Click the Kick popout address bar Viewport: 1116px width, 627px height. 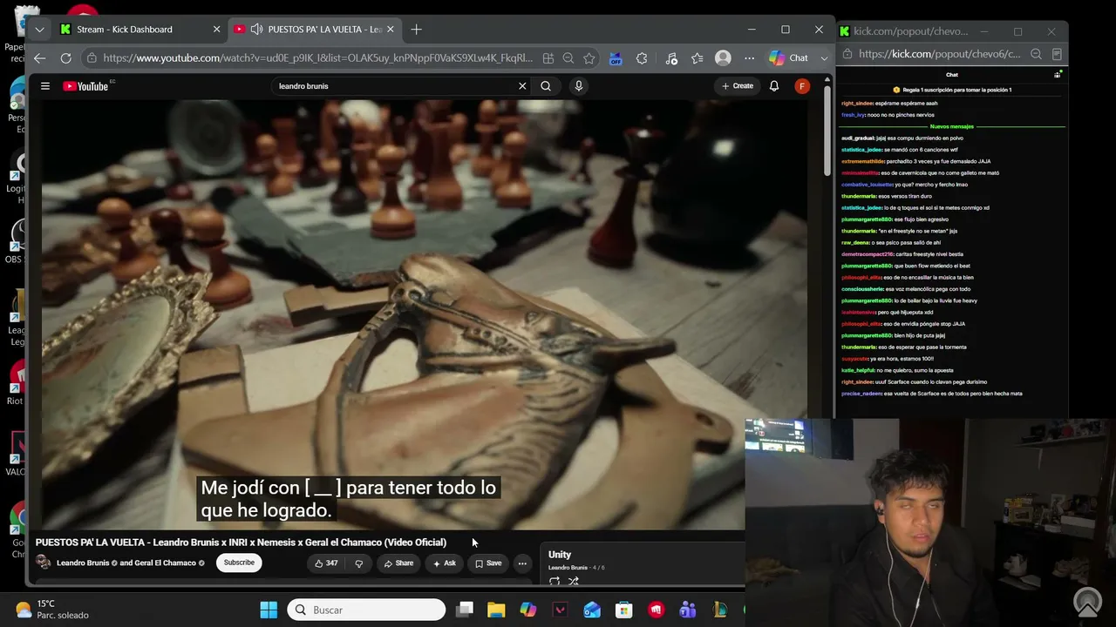pos(940,54)
